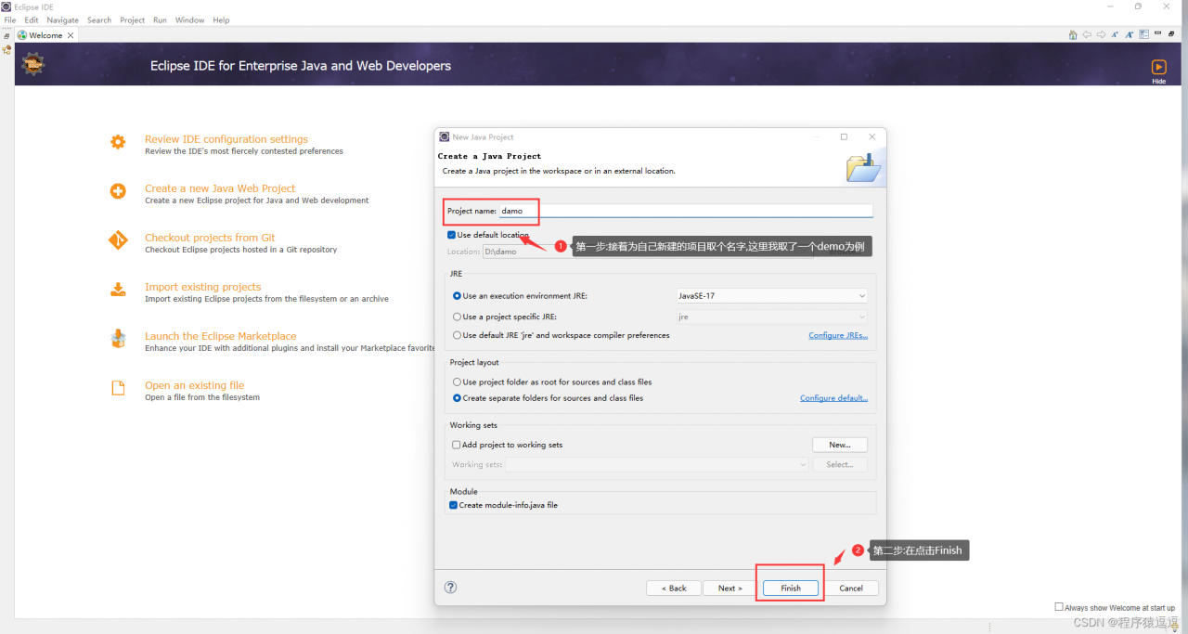Viewport: 1188px width, 634px height.
Task: Click the New Java Project dialog title icon
Action: click(445, 136)
